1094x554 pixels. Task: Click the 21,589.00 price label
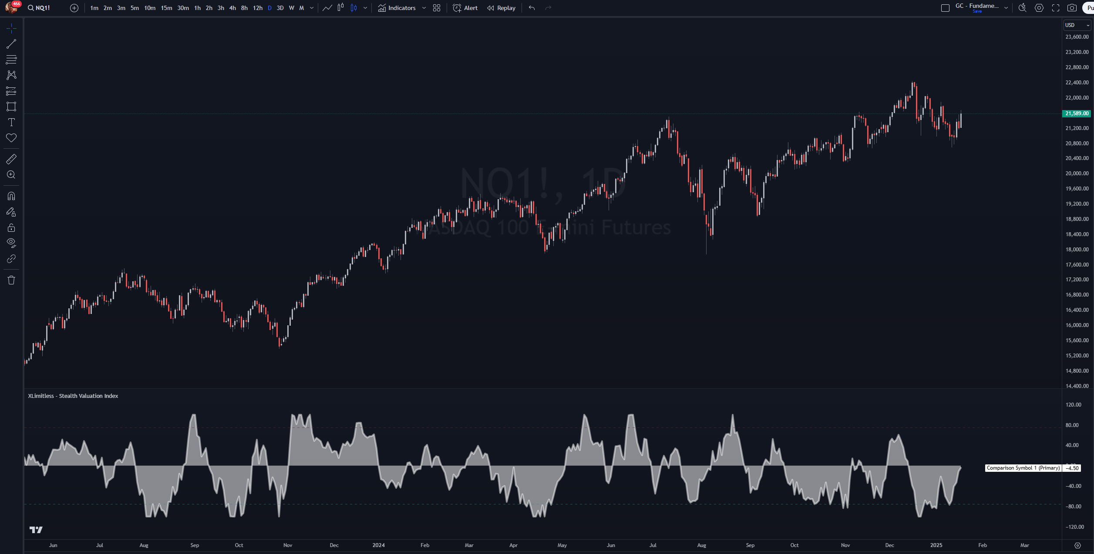[1077, 113]
